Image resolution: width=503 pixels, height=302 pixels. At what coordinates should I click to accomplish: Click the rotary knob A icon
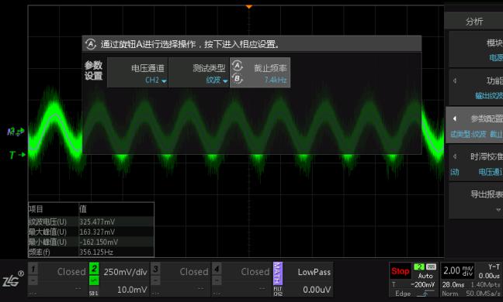(x=237, y=66)
